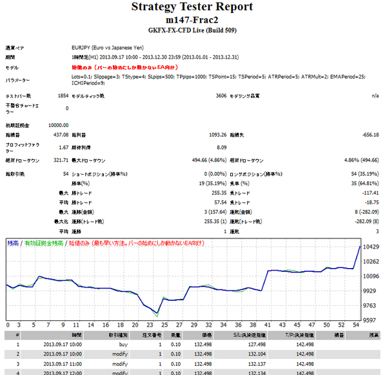
Task: Select the modelled ticks value '3606'
Action: (221, 95)
